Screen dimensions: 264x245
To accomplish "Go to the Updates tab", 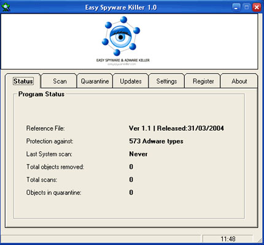I will point(131,81).
